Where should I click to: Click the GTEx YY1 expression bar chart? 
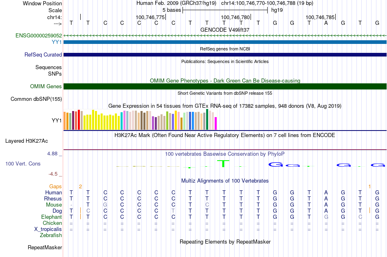pos(140,120)
